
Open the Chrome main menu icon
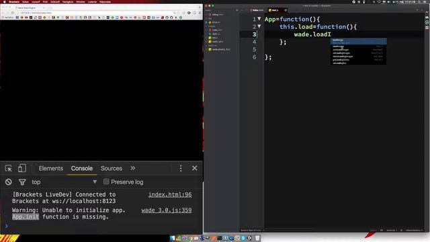200,13
